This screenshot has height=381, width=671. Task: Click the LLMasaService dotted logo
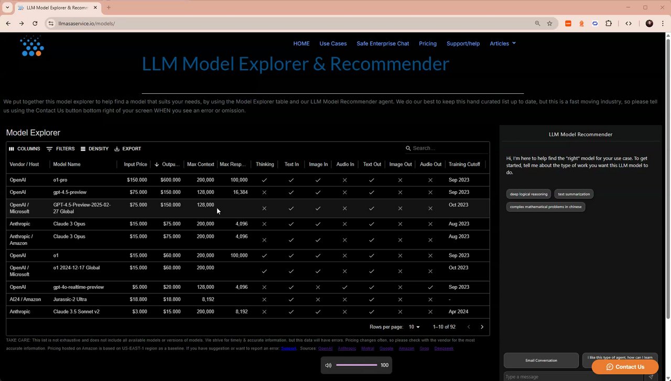click(31, 46)
